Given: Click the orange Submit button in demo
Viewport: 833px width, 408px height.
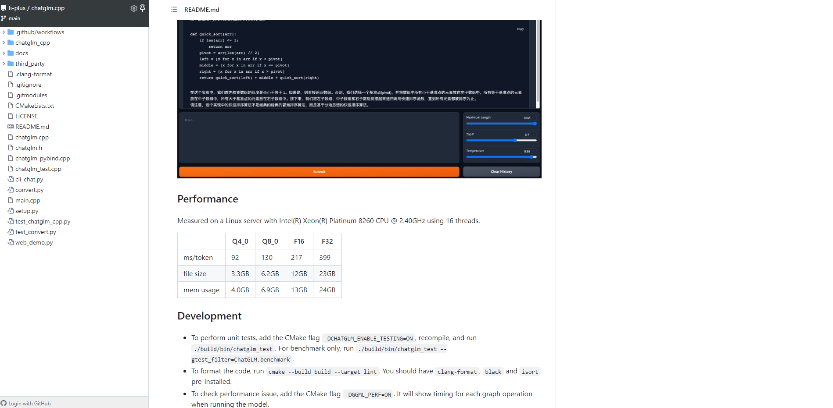Looking at the screenshot, I should 319,172.
